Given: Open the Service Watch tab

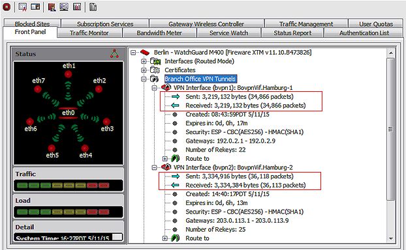Looking at the screenshot, I should pos(229,33).
